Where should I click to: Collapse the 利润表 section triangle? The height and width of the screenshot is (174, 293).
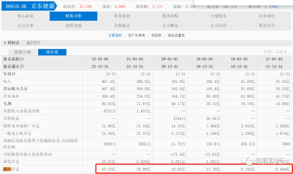click(x=5, y=43)
